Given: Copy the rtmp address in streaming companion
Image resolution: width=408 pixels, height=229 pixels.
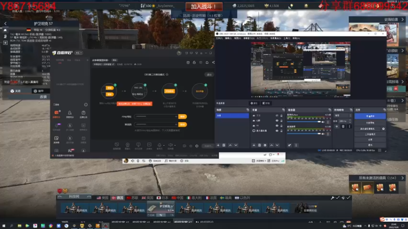Looking at the screenshot, I should (183, 117).
